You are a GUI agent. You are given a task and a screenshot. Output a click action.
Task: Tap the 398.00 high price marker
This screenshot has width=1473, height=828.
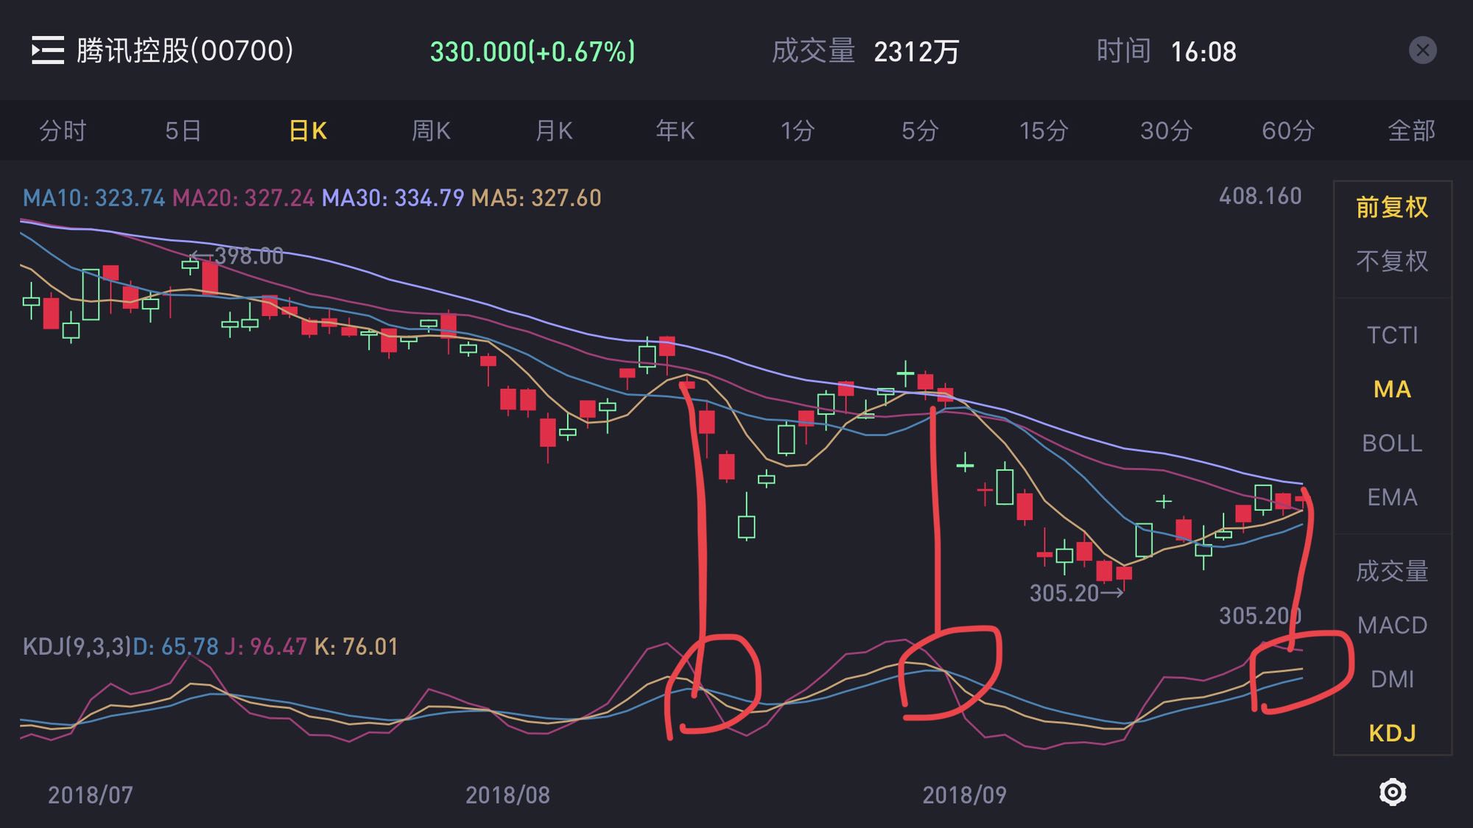coord(236,256)
